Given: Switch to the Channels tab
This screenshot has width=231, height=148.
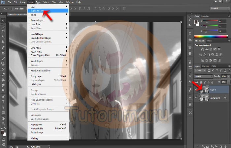Looking at the screenshot, I should [x=205, y=66].
